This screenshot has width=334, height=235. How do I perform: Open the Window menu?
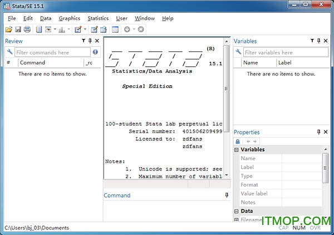point(145,18)
